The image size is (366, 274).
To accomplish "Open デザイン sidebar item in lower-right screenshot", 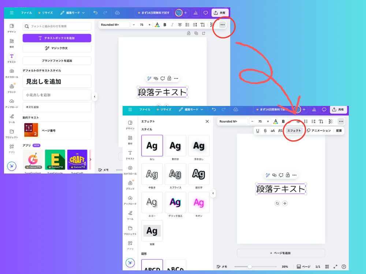I will coord(130,125).
